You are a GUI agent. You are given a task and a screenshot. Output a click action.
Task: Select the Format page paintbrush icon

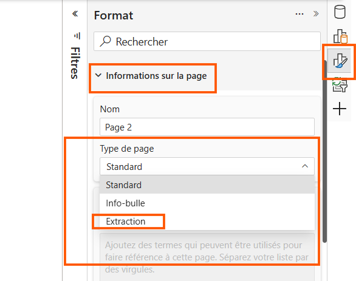pyautogui.click(x=340, y=61)
